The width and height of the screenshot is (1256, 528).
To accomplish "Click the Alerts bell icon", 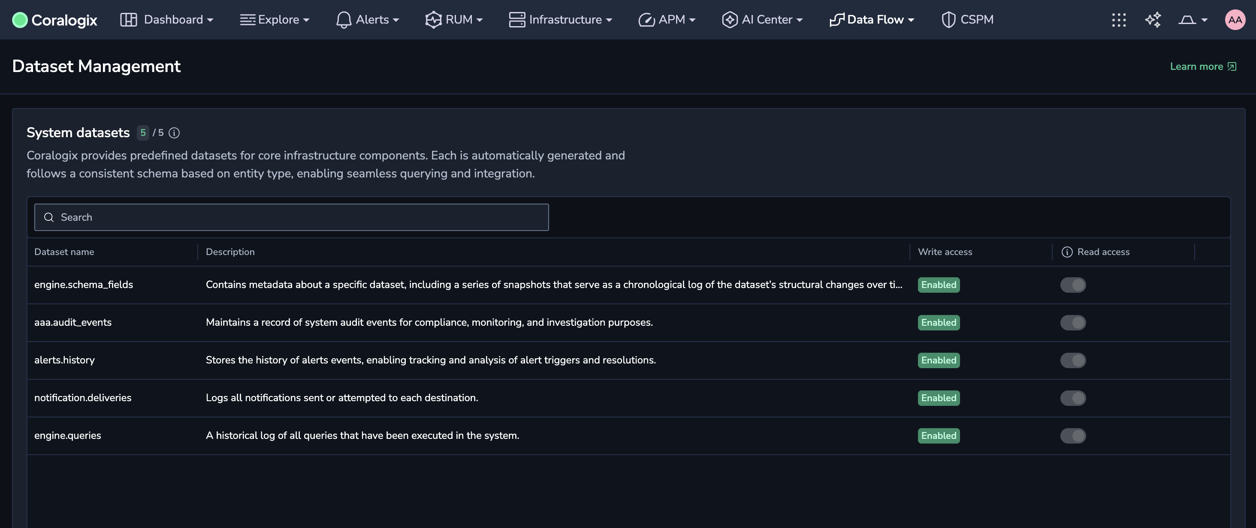I will coord(344,20).
